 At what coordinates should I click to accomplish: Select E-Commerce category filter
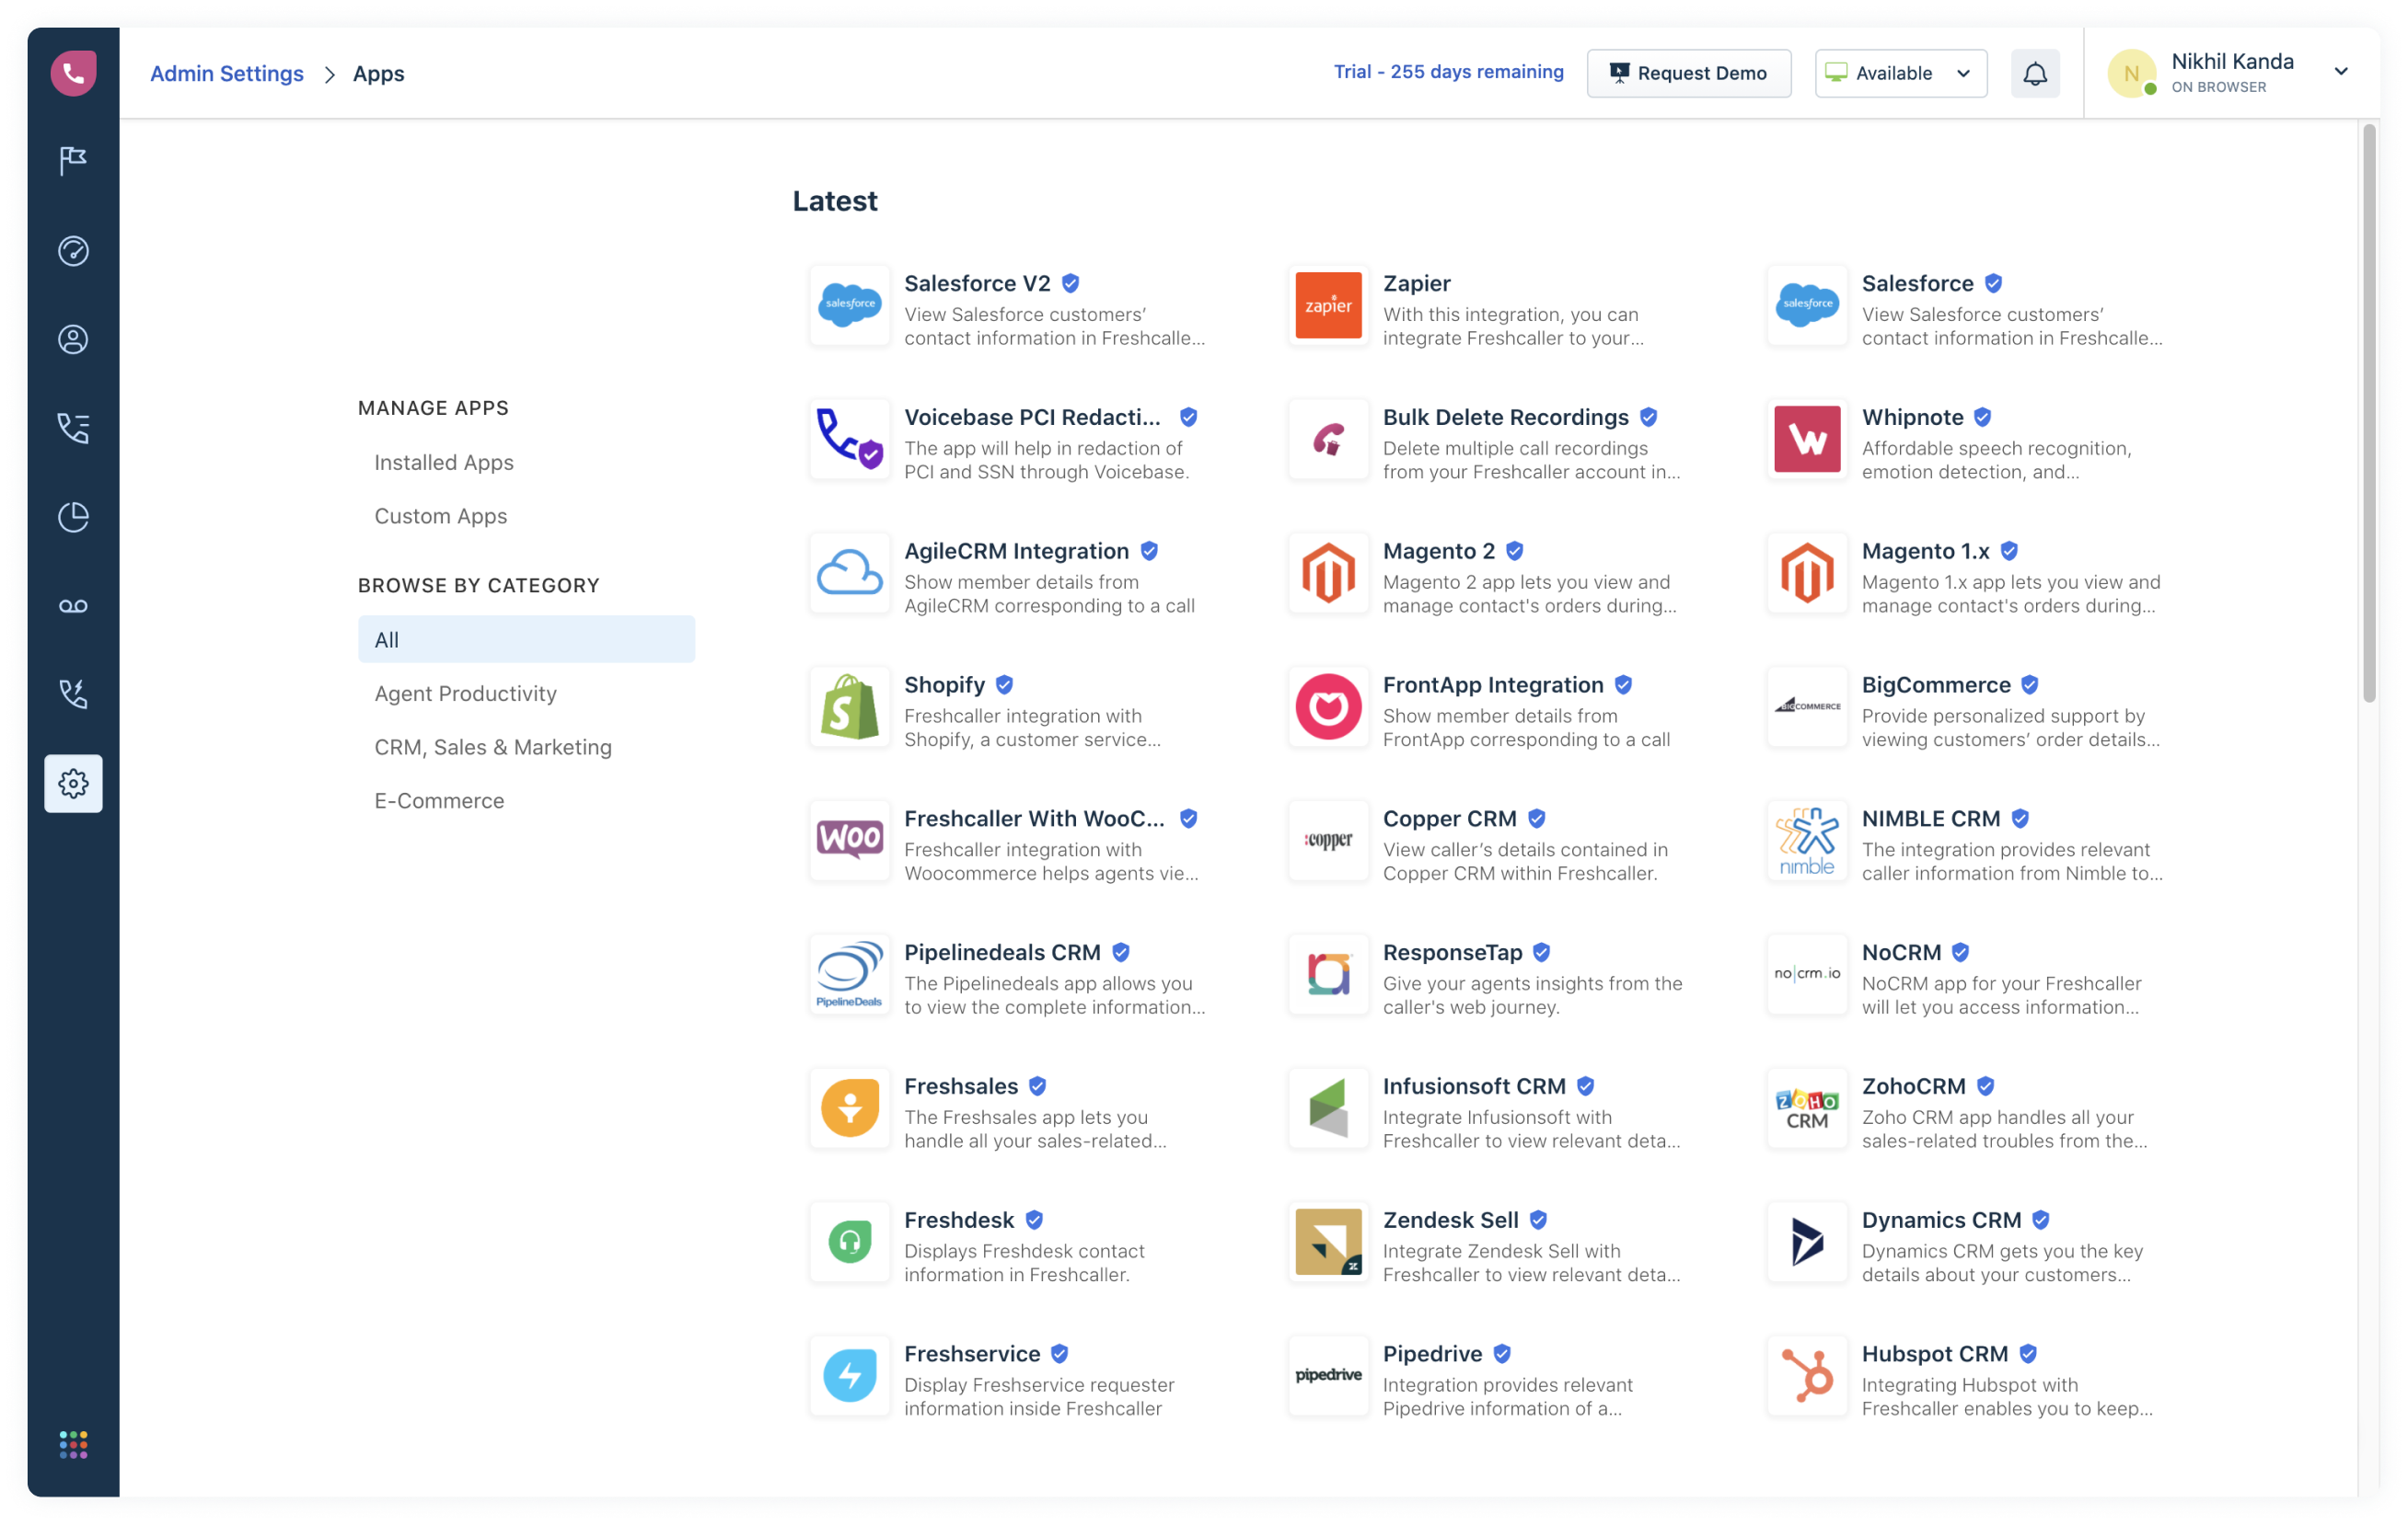click(439, 799)
